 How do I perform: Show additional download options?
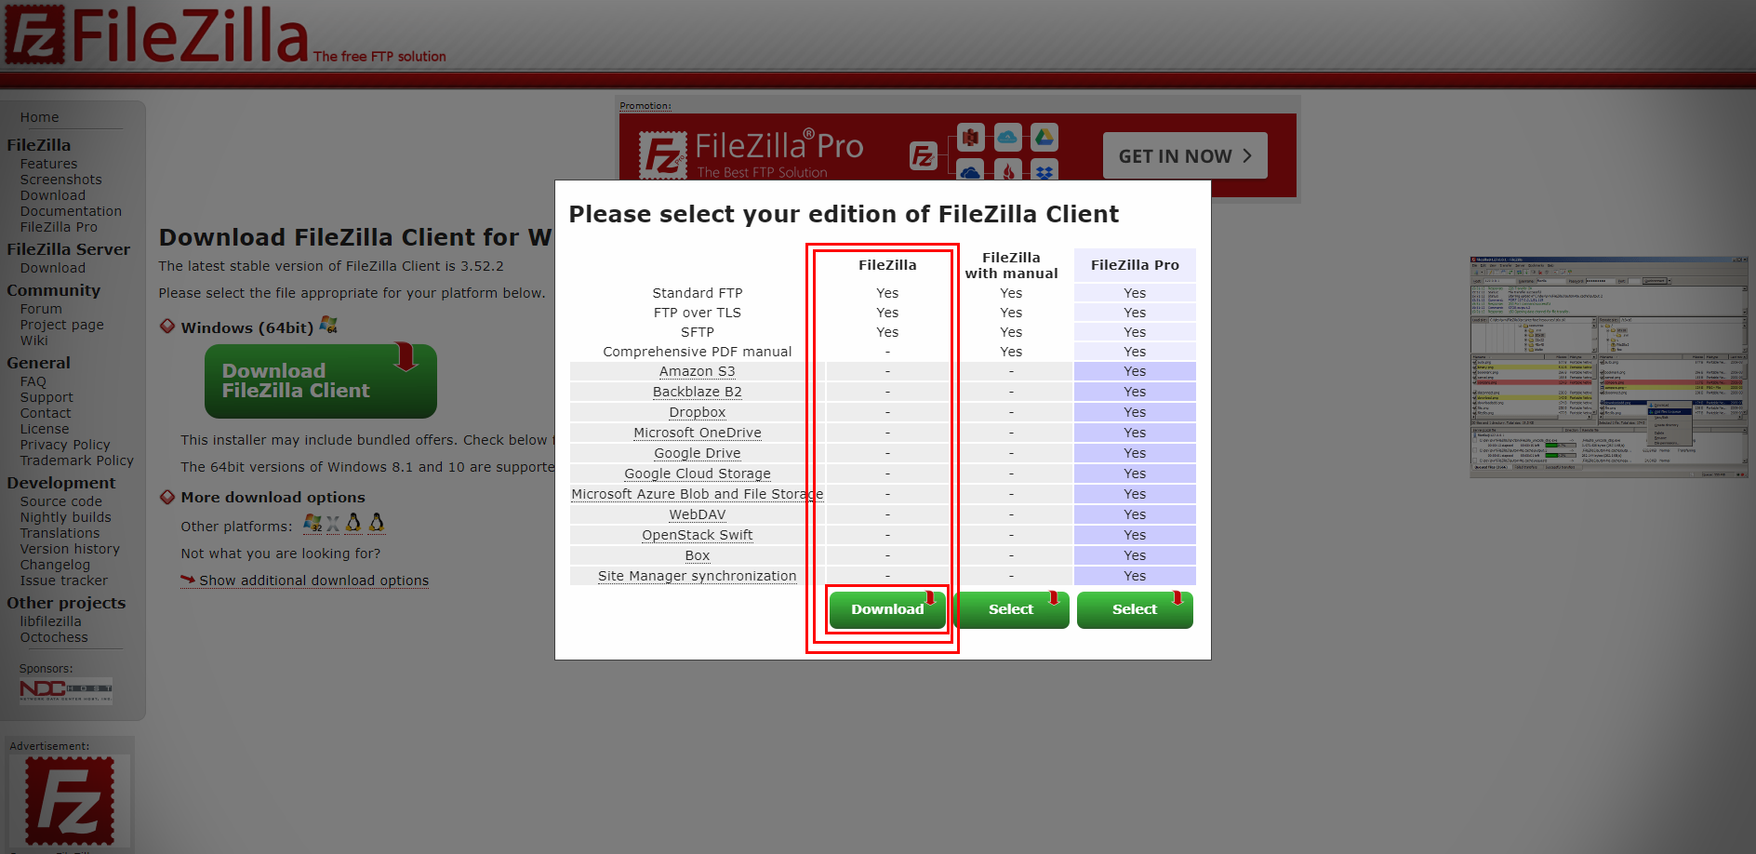pos(313,580)
